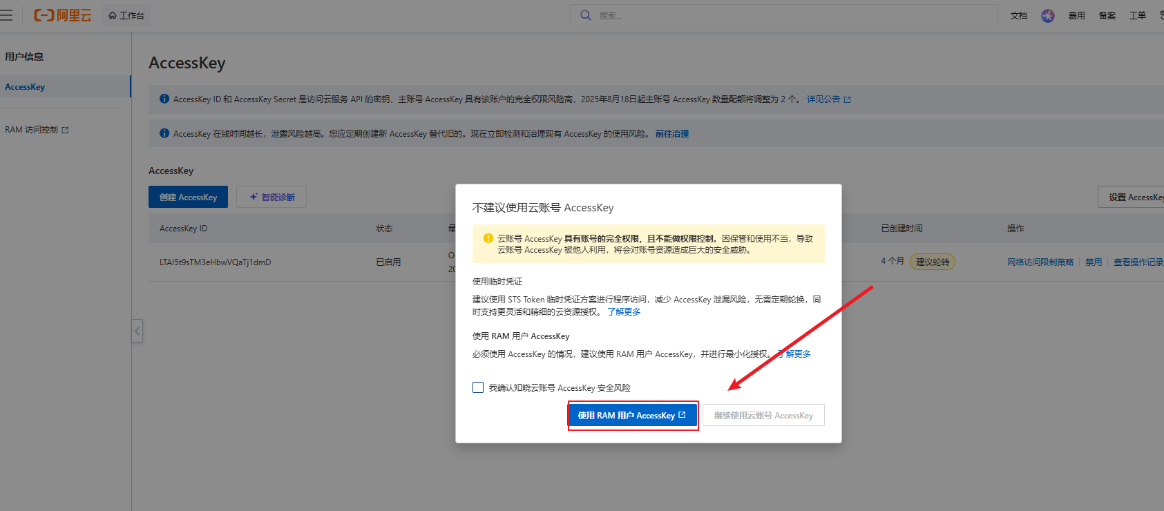Viewport: 1164px width, 511px height.
Task: Open 智能诊断
Action: pos(271,197)
